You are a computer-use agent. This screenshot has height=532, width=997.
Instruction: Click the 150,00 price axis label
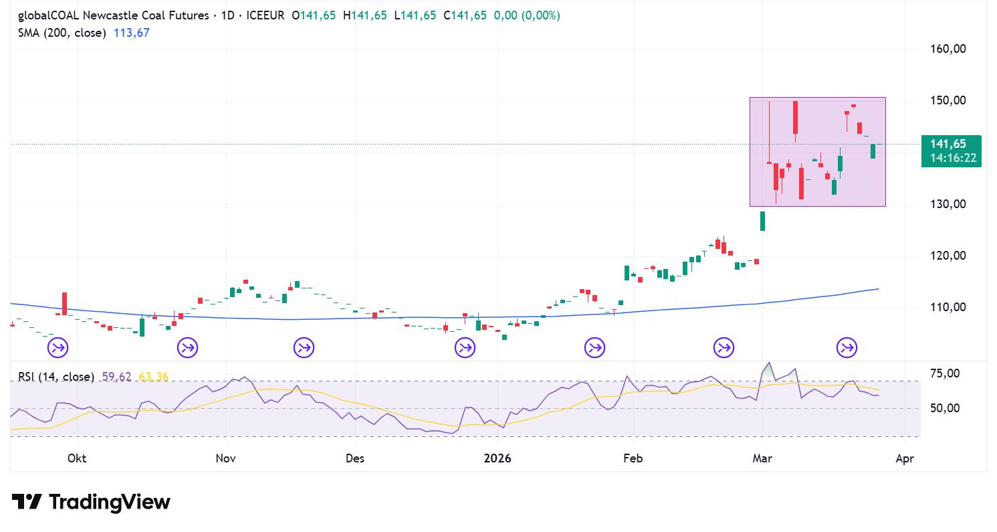point(948,100)
